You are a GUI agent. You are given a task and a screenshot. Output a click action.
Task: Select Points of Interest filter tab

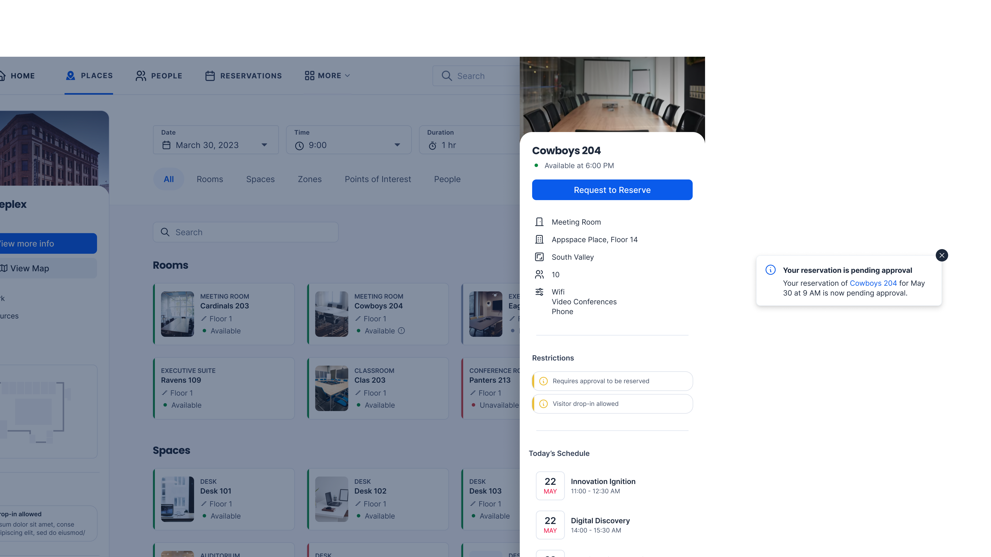click(378, 179)
